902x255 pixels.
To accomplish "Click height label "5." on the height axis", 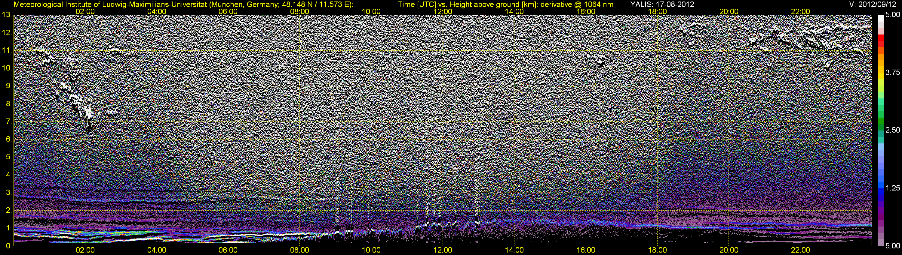I will point(9,157).
